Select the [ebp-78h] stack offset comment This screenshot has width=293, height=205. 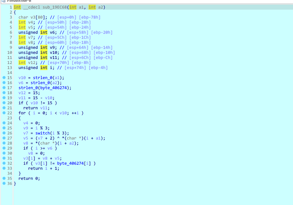90,17
